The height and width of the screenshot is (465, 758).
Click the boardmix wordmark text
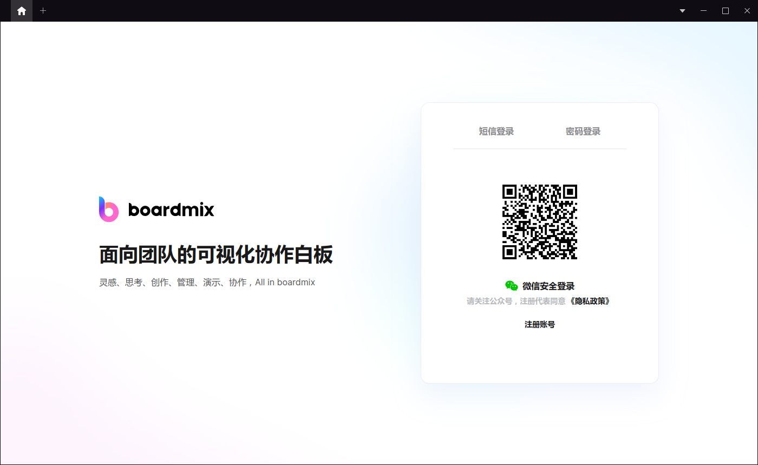click(x=171, y=209)
